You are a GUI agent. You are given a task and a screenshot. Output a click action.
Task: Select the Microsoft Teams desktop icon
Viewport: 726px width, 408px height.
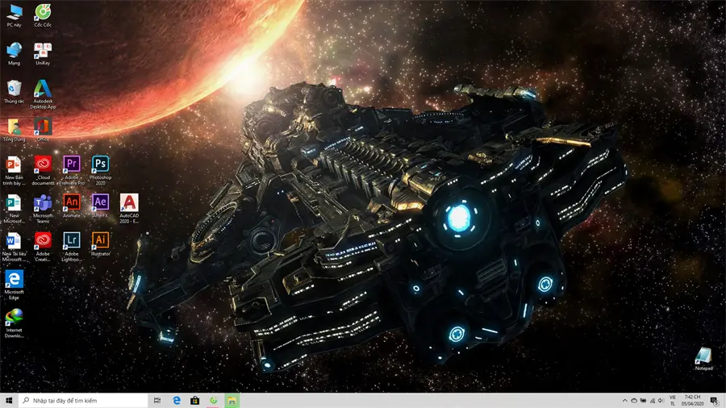click(x=43, y=208)
